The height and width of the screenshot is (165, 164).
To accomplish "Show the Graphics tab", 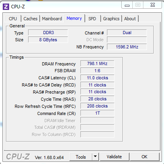I will pos(111,19).
